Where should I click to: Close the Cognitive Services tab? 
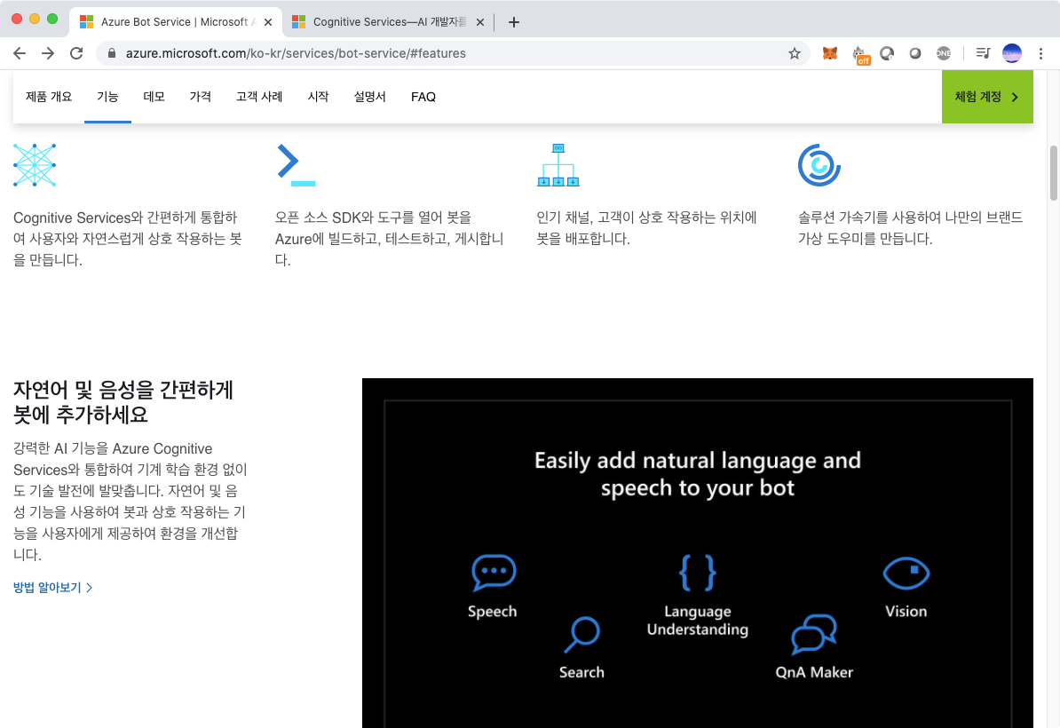click(480, 22)
